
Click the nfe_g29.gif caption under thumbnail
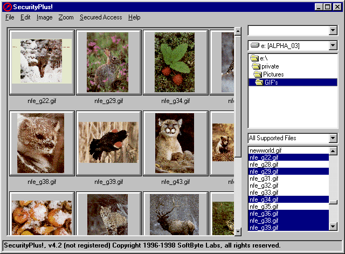109,101
